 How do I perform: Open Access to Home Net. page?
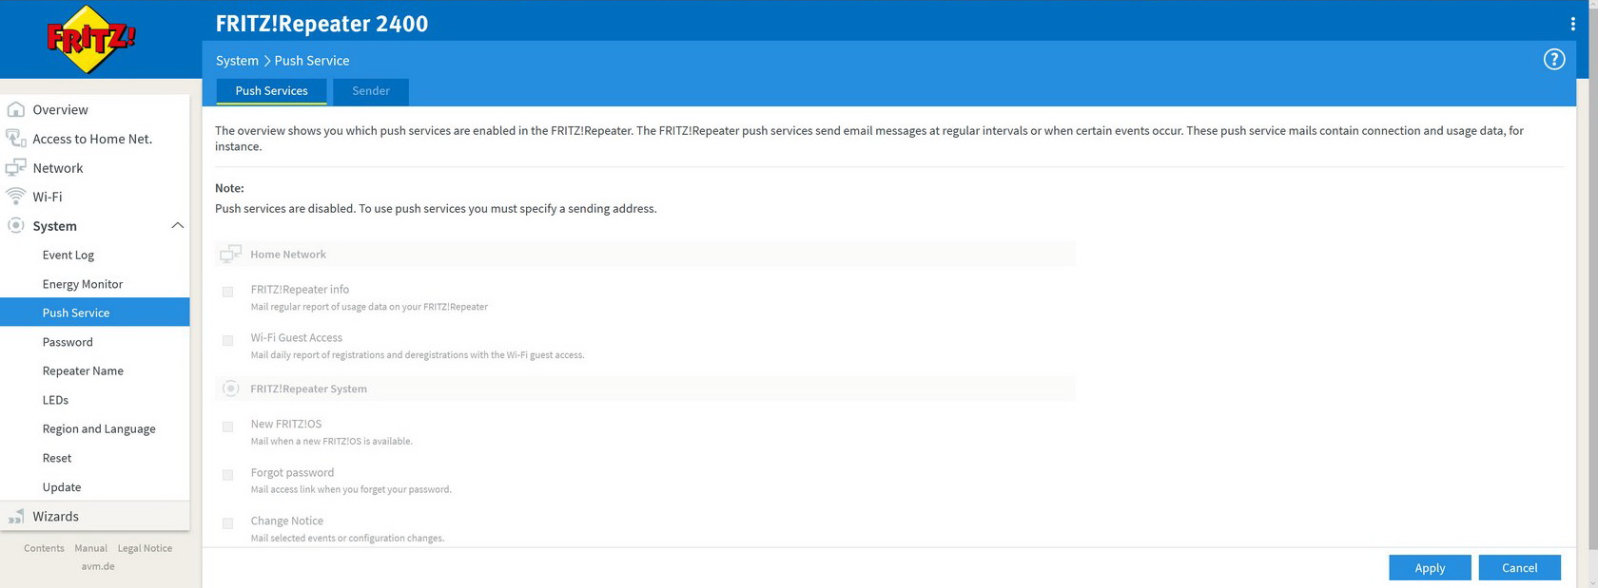(x=95, y=139)
